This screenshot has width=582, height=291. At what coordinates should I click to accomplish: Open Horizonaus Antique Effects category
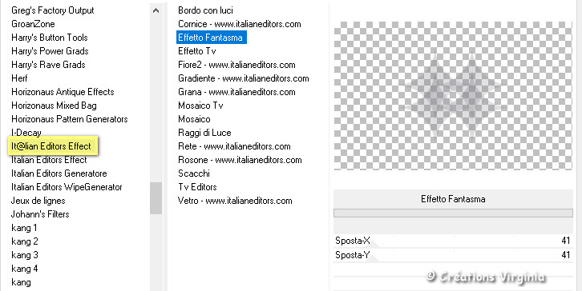(x=63, y=92)
